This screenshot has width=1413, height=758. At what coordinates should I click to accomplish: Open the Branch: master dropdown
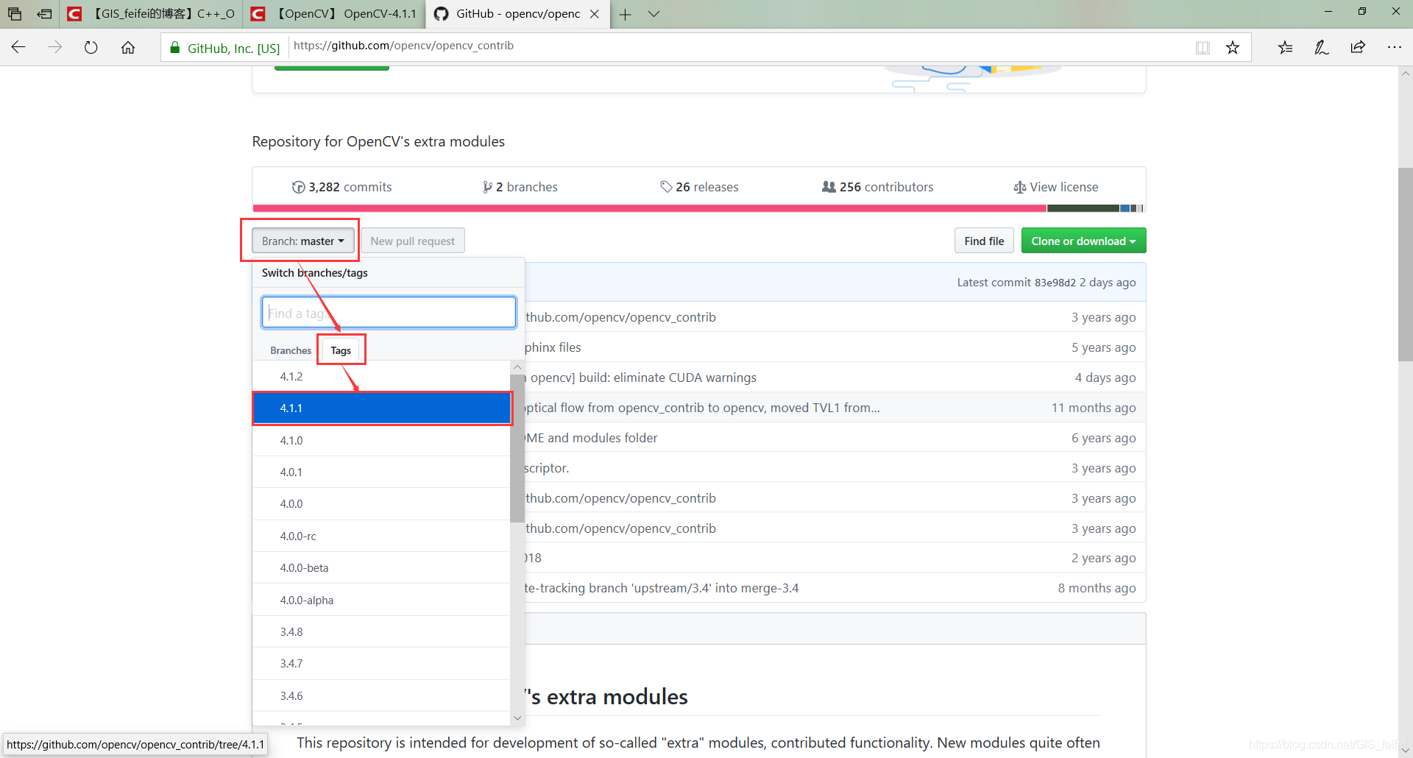click(302, 240)
